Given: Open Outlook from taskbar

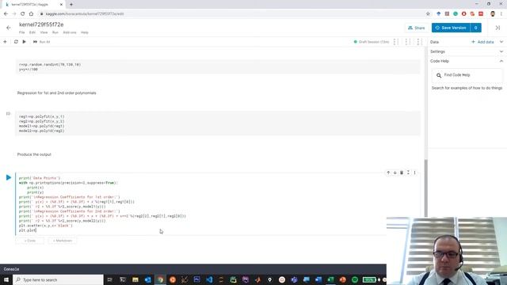Looking at the screenshot, I should pyautogui.click(x=148, y=279).
